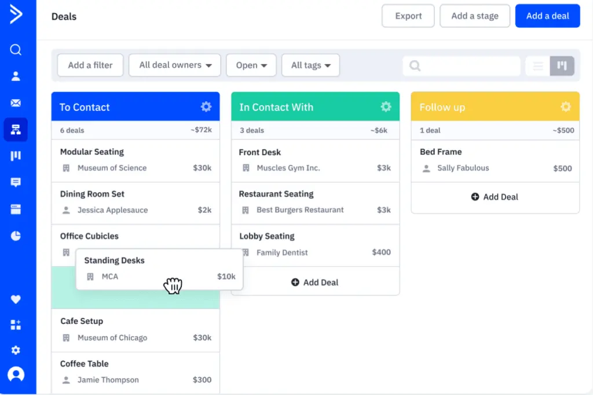Screen dimensions: 593x395
Task: Click the person icon beside Jessica Applesauce
Action: click(66, 210)
